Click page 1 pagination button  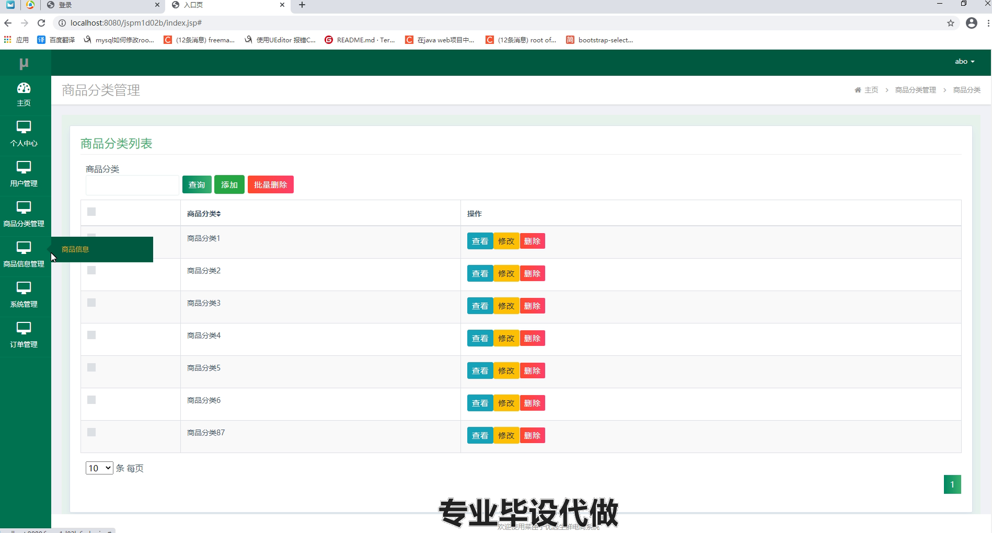point(952,484)
